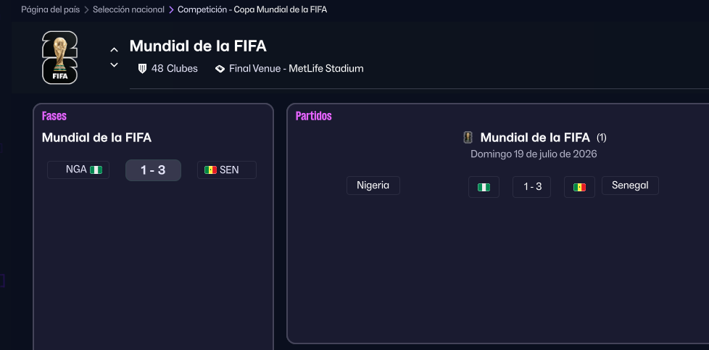This screenshot has width=709, height=350.
Task: Click the NGA team in Fases
Action: pyautogui.click(x=76, y=170)
